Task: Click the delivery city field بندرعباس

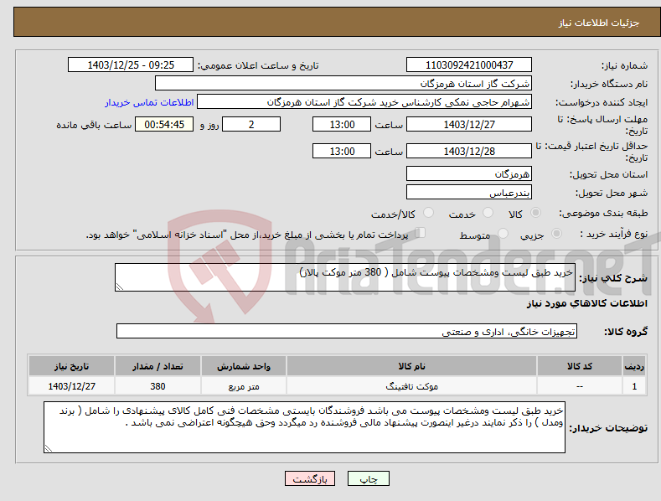Action: (469, 193)
